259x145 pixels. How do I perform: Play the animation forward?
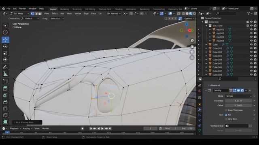click(x=102, y=128)
